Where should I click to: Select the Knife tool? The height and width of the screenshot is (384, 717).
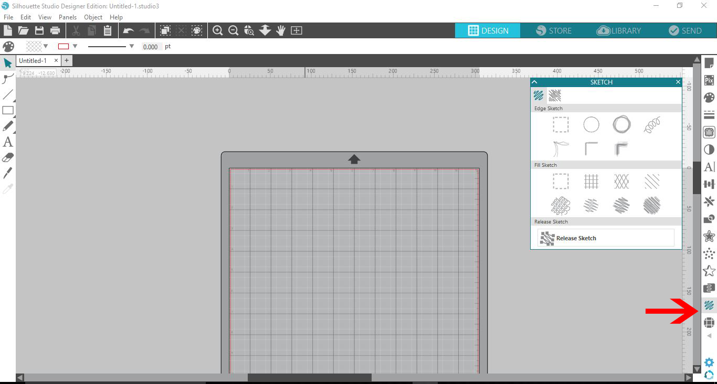pyautogui.click(x=8, y=173)
